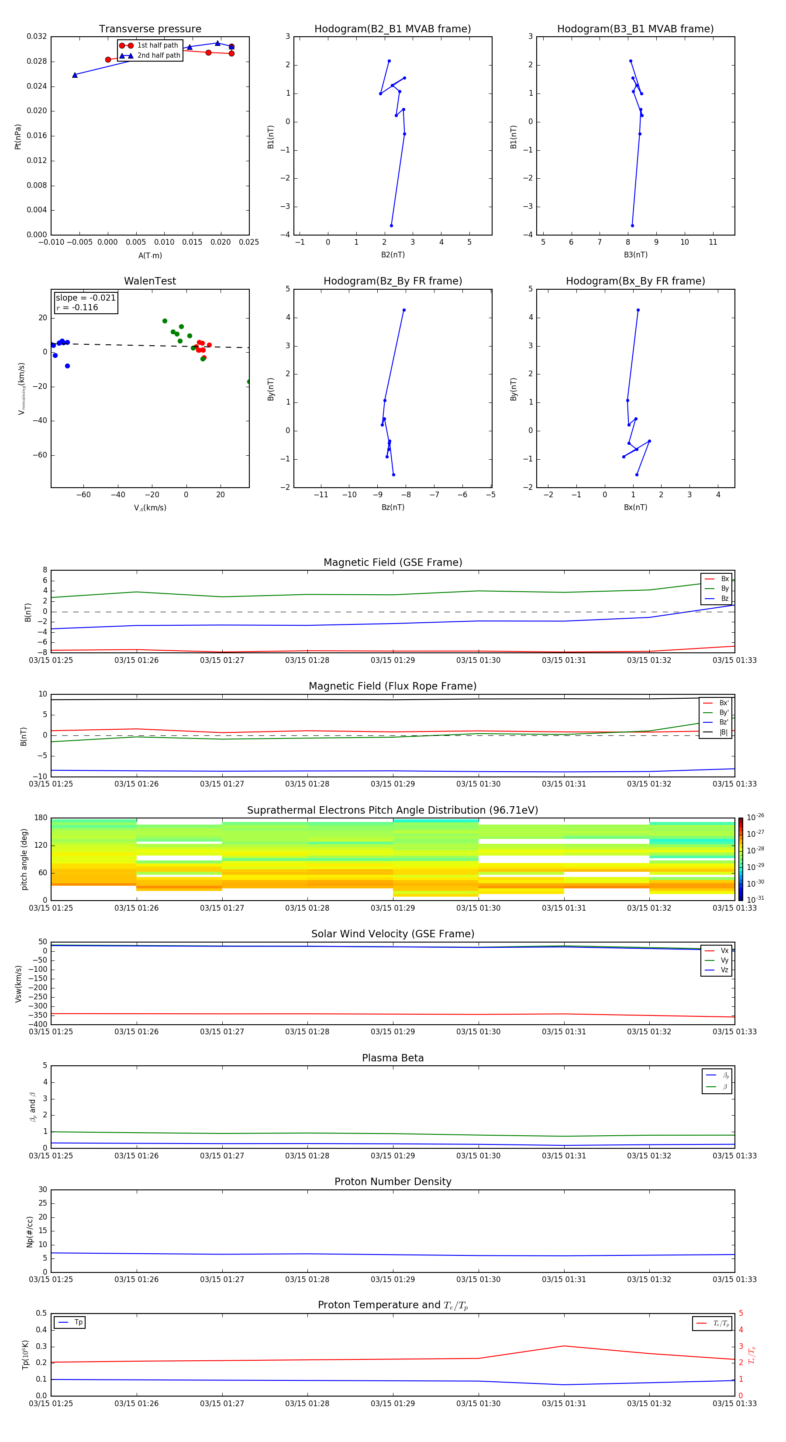Click the 'Transverse pressure' plot title
This screenshot has height=1442, width=786.
click(150, 29)
